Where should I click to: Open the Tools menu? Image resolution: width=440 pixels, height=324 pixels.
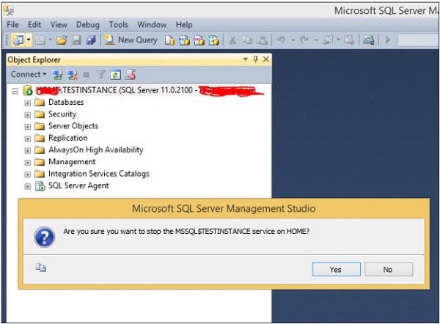118,24
